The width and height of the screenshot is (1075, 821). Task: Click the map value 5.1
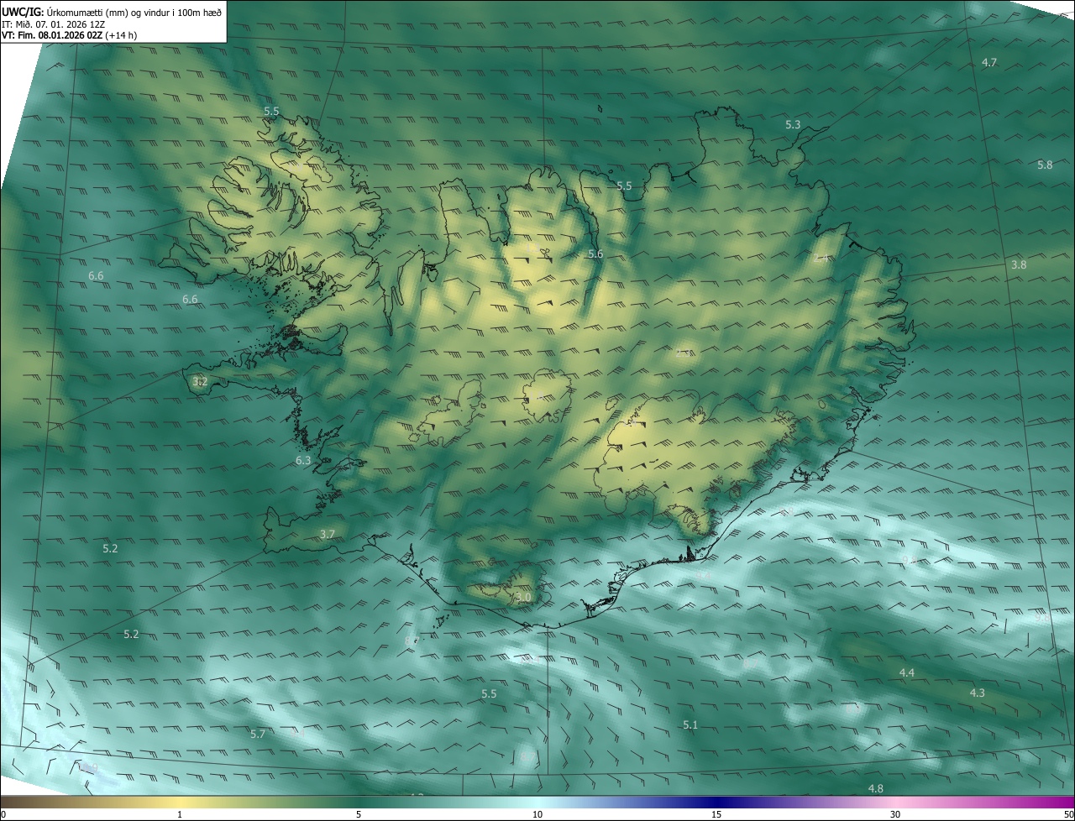[690, 724]
